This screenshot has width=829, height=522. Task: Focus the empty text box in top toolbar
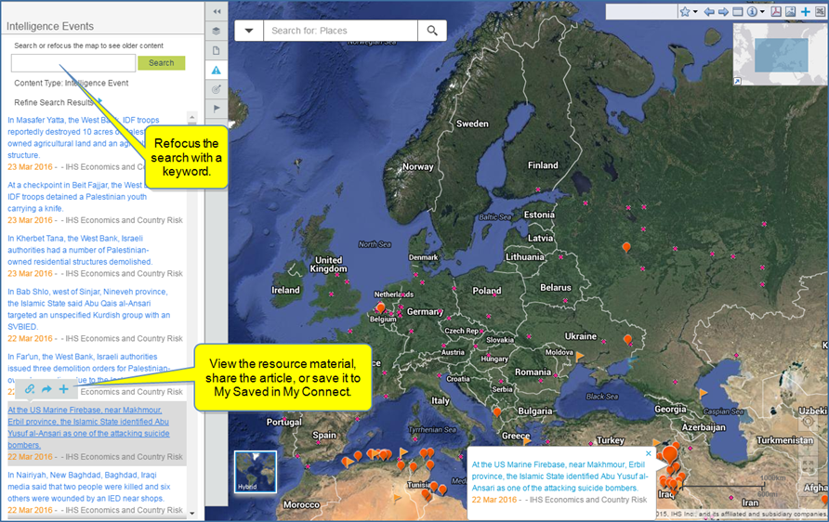coord(641,12)
